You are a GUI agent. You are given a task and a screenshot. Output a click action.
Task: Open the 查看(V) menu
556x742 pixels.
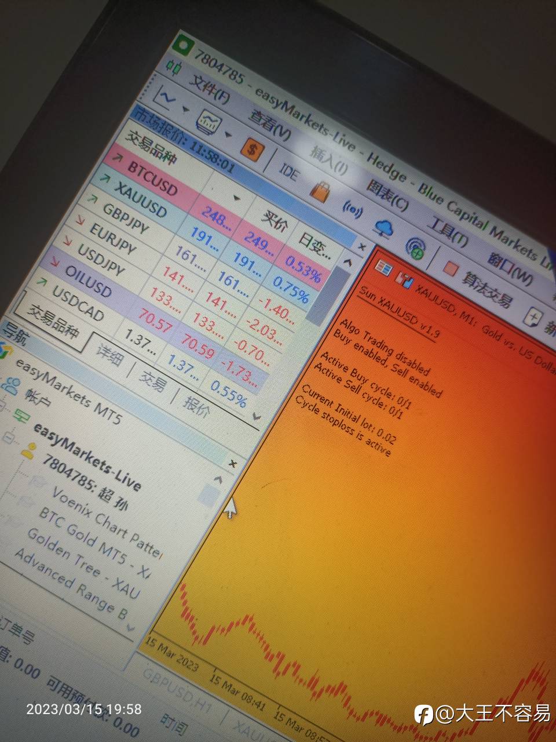coord(269,123)
